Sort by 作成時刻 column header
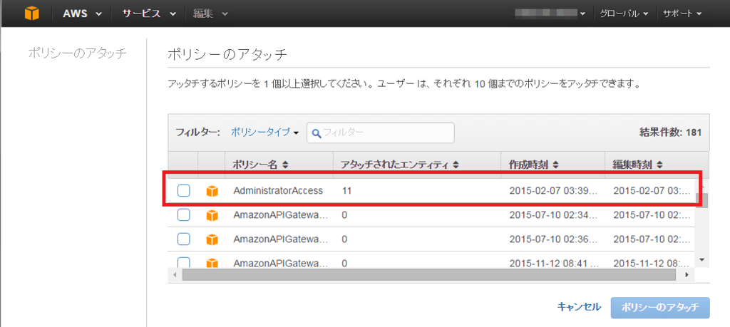 (x=534, y=165)
